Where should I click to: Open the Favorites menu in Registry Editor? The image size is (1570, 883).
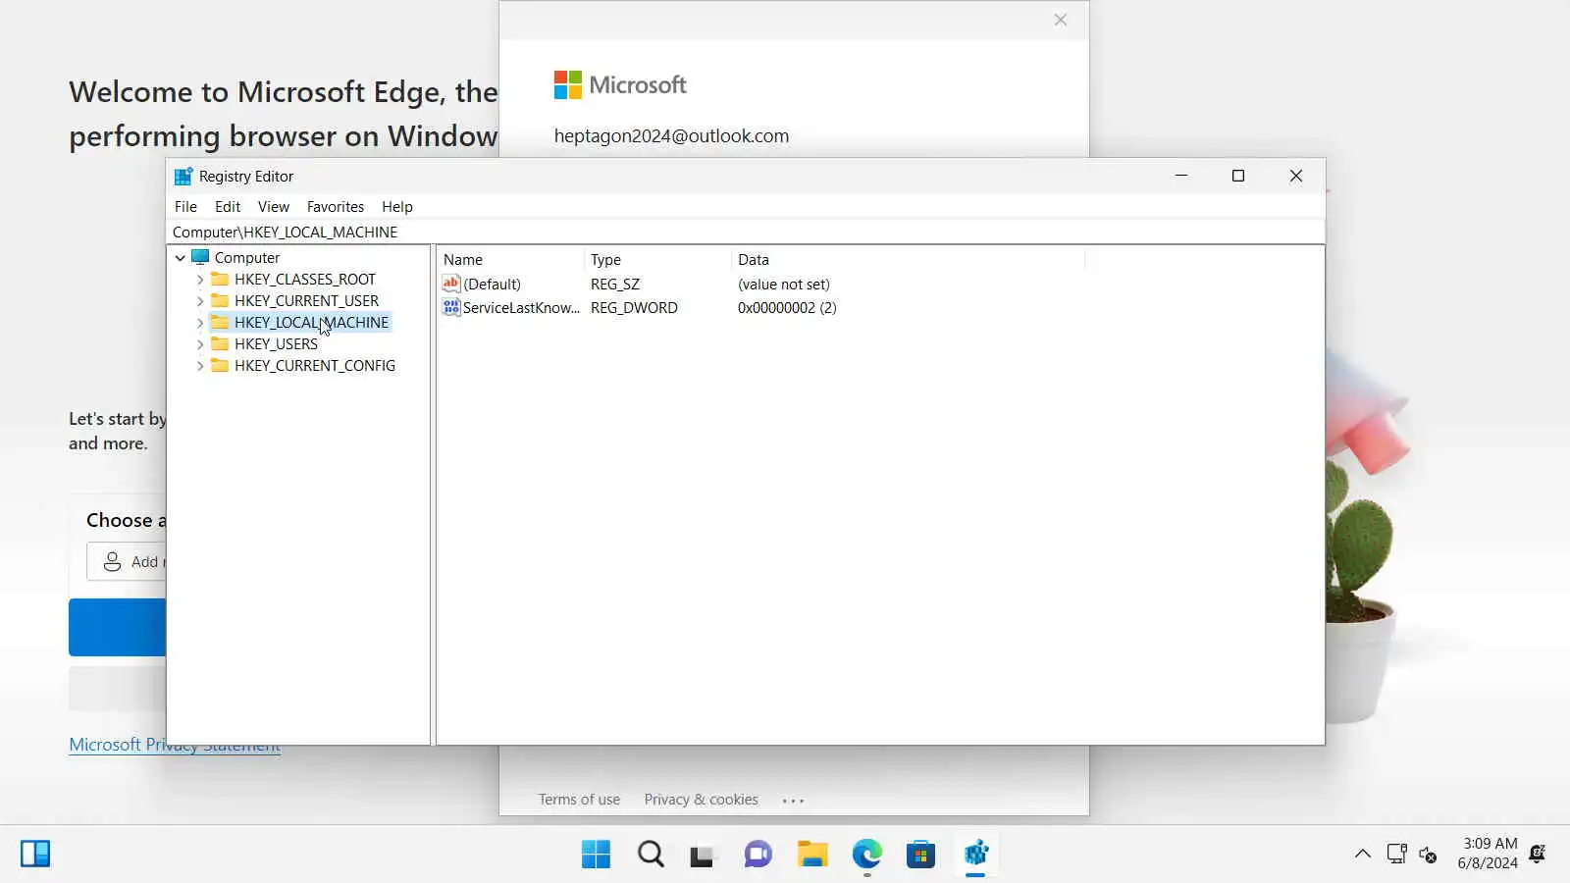pyautogui.click(x=336, y=207)
